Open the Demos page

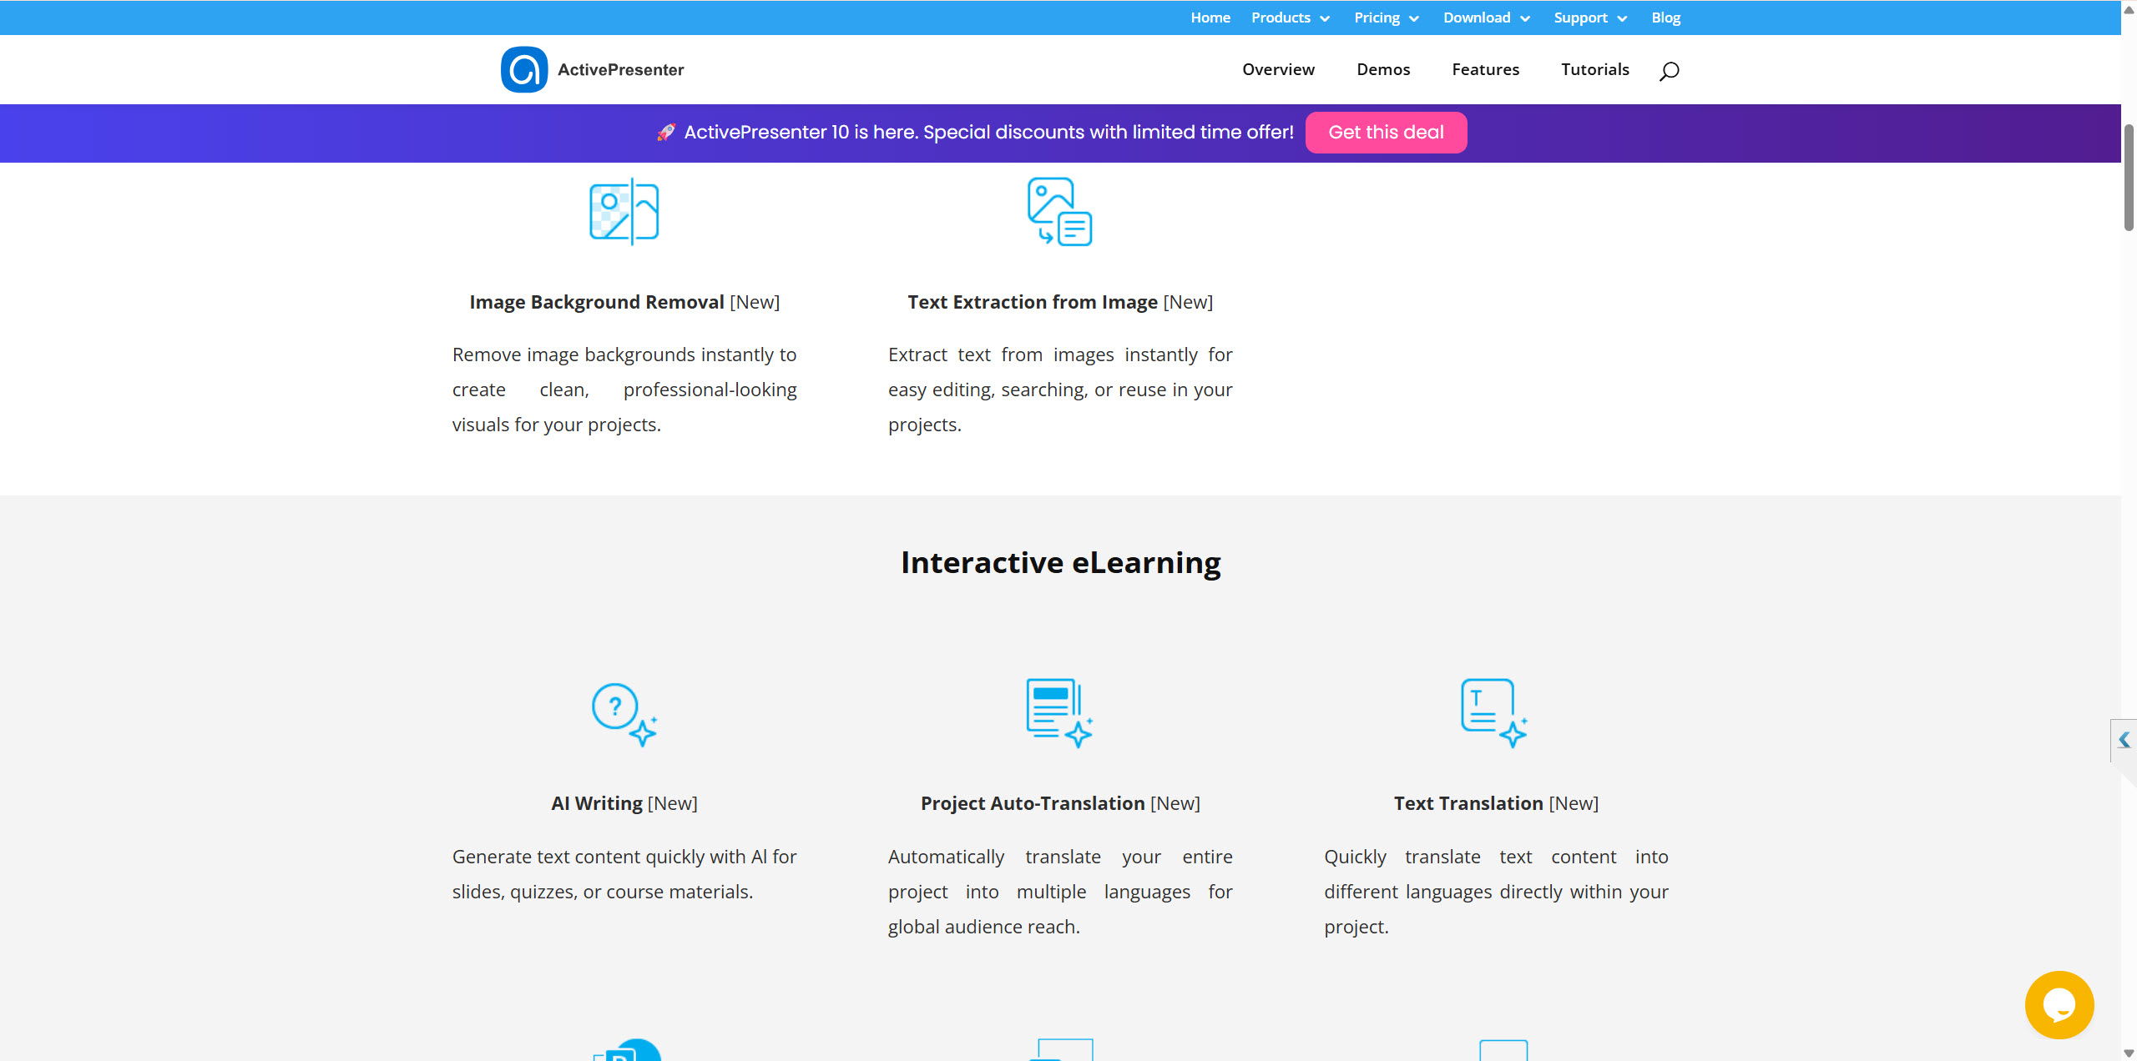tap(1382, 69)
